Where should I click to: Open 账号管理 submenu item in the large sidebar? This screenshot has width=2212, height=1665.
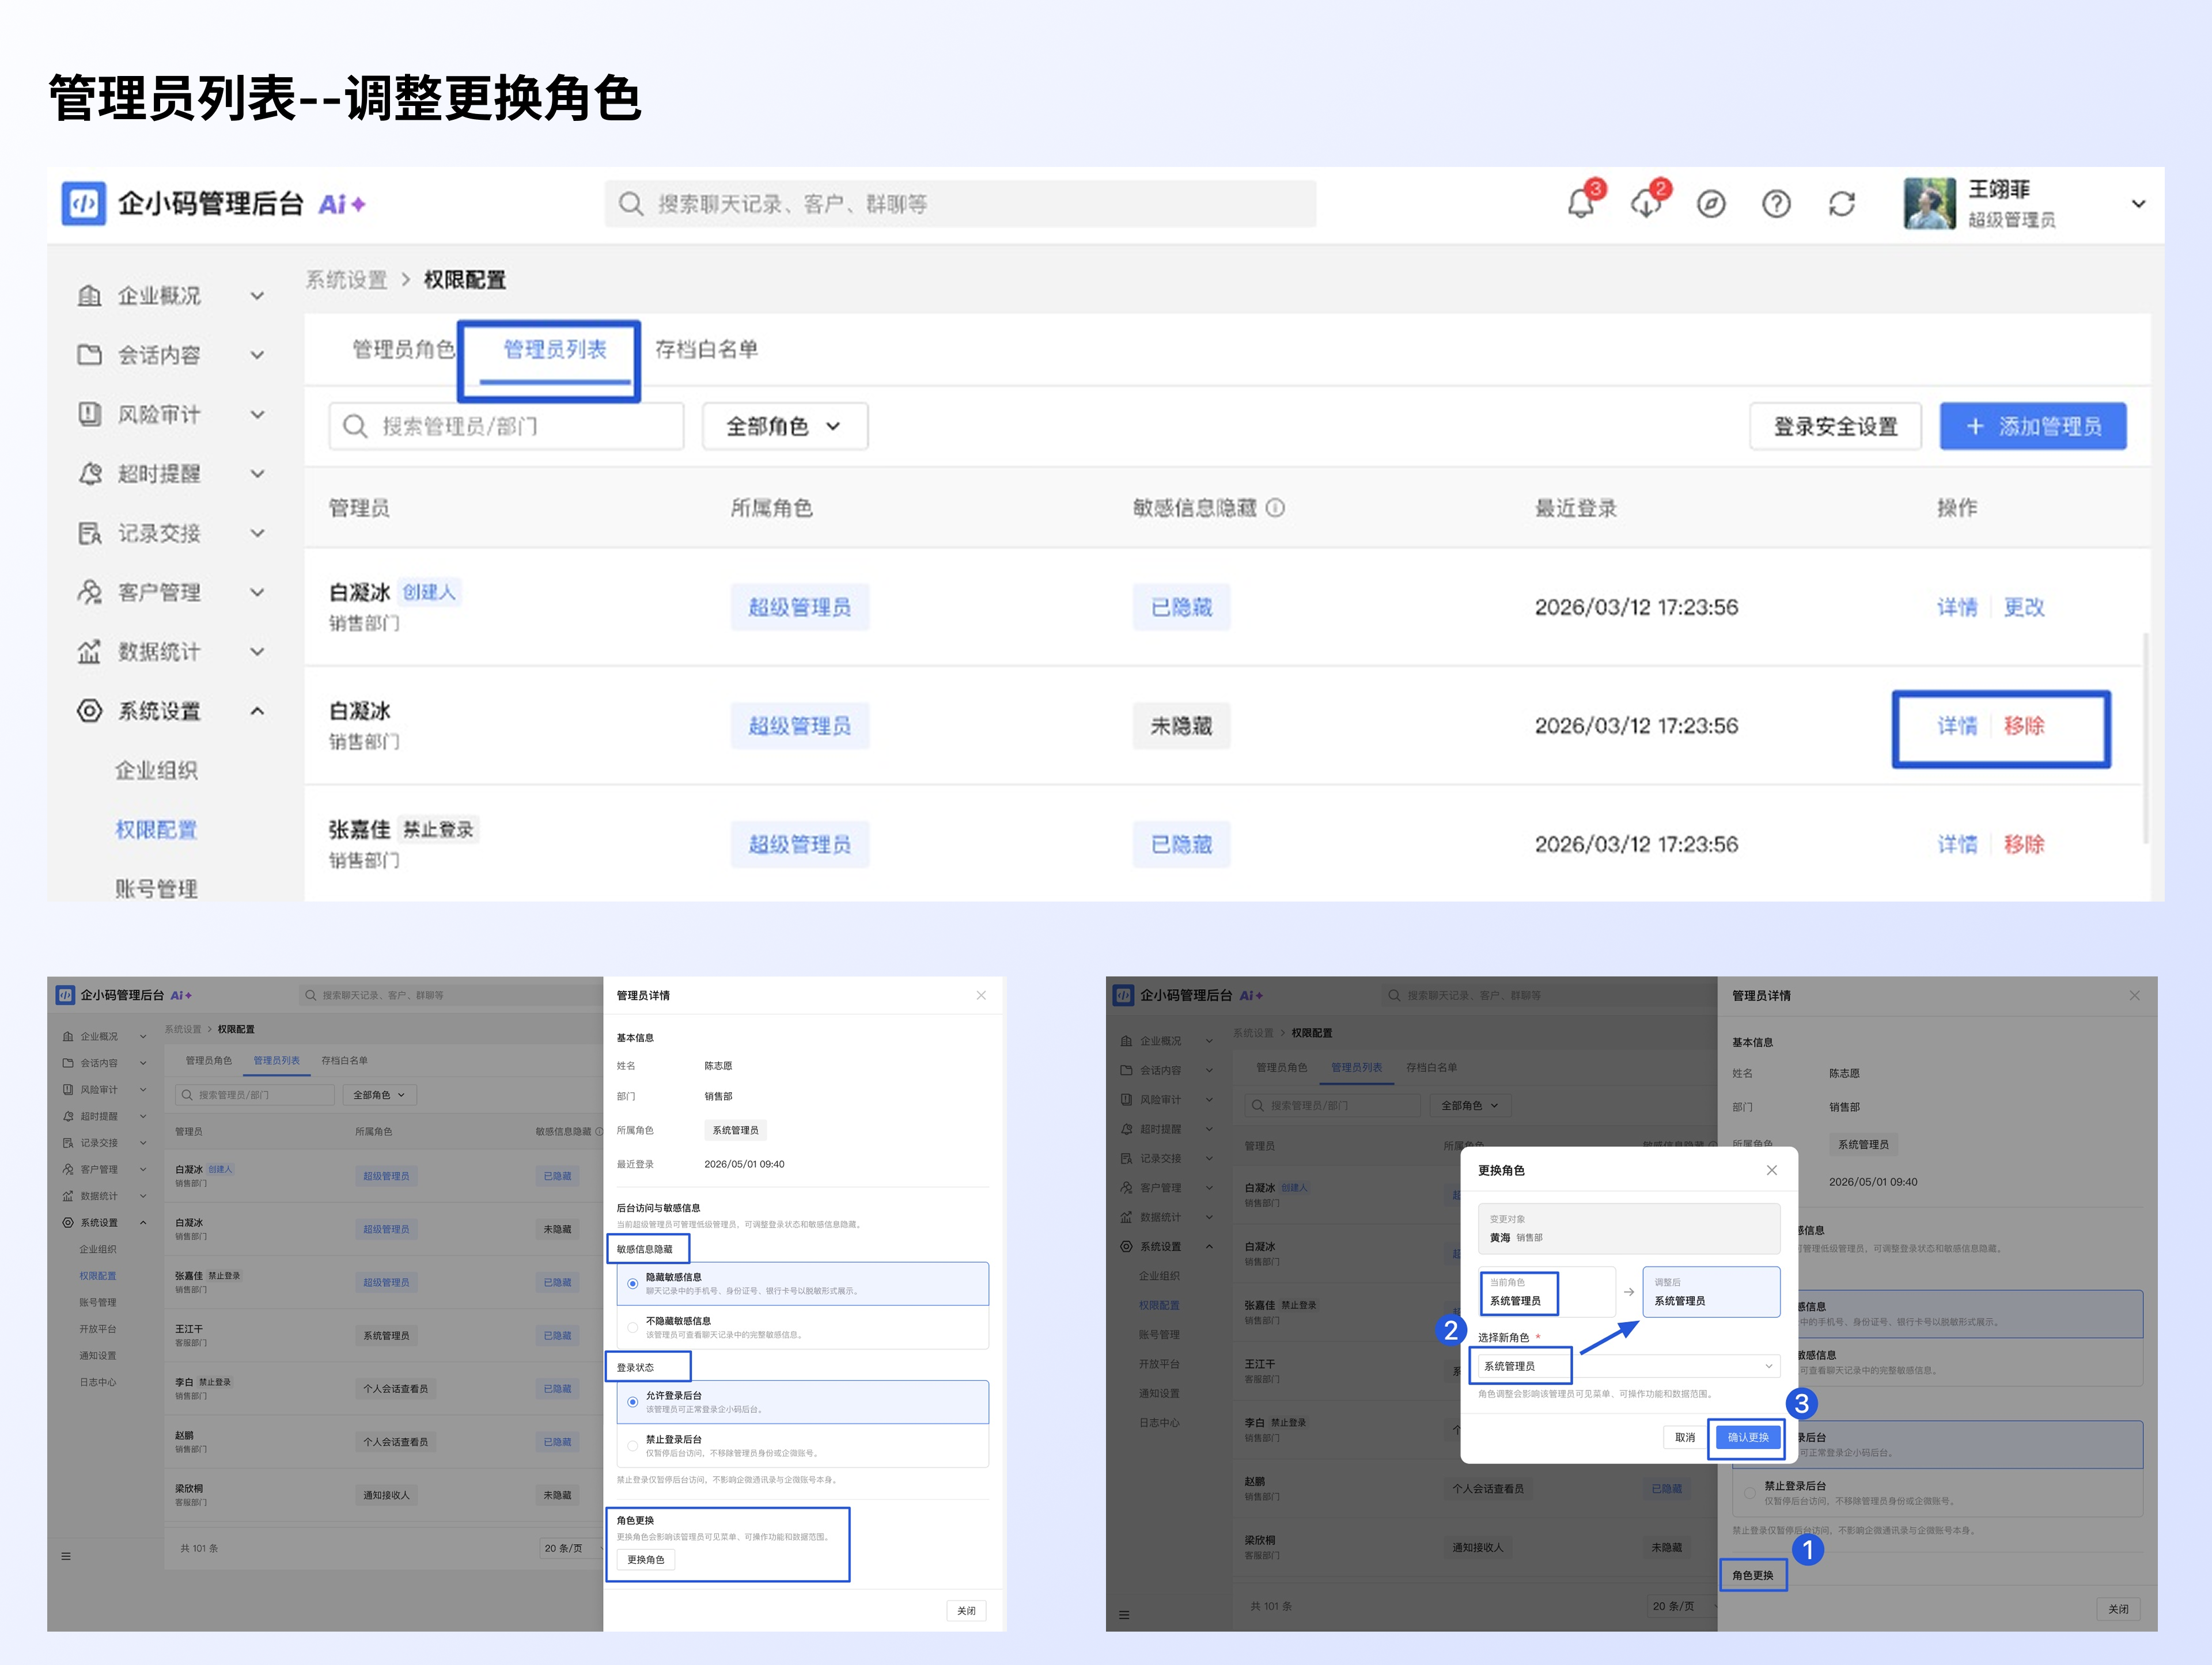tap(156, 888)
